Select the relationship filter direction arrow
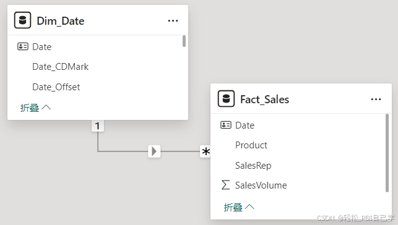 pos(154,151)
